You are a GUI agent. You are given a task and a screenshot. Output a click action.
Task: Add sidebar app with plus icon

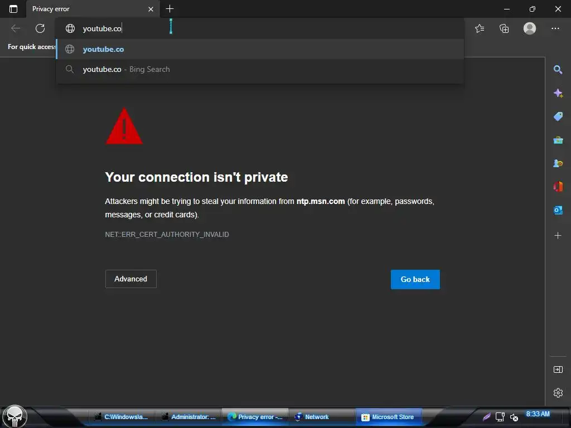tap(558, 236)
